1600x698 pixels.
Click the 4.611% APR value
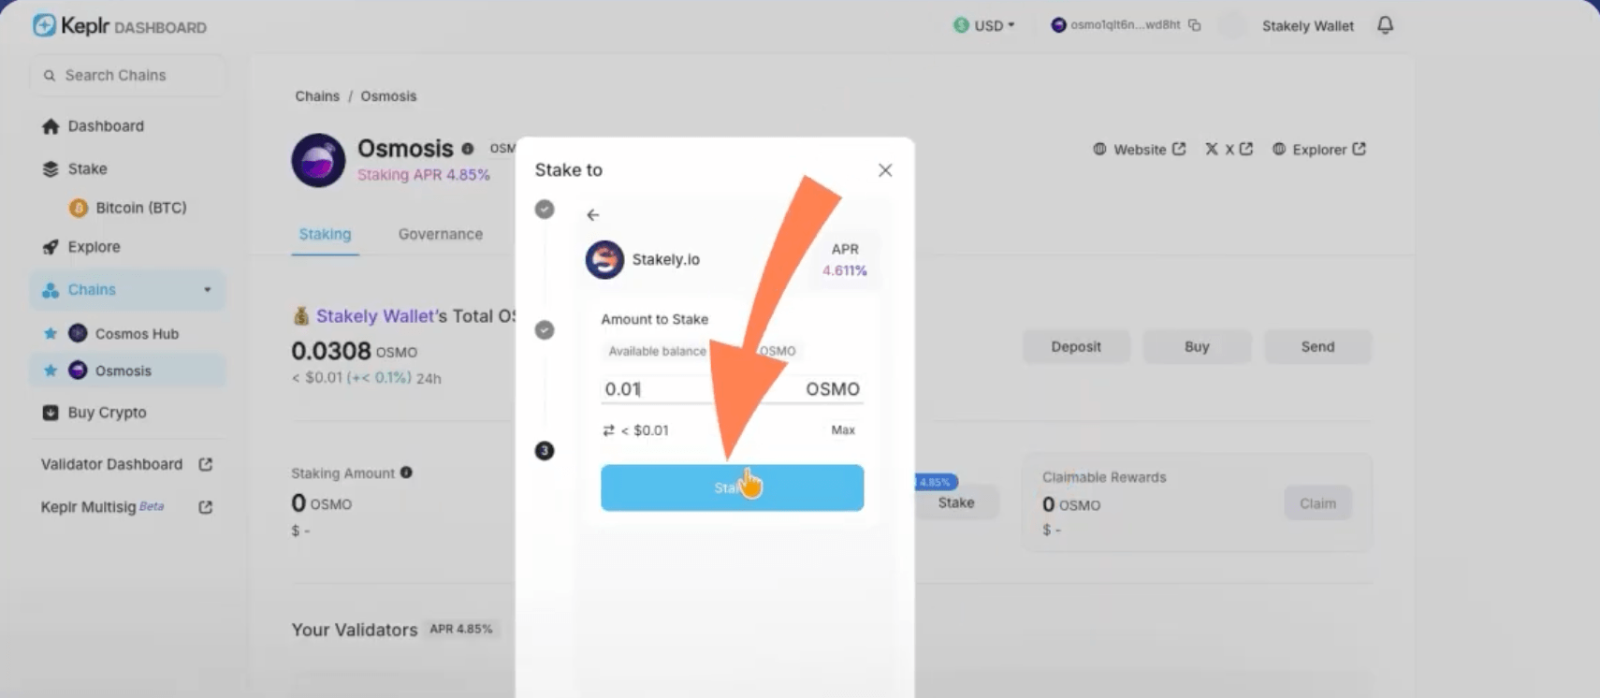tap(844, 270)
